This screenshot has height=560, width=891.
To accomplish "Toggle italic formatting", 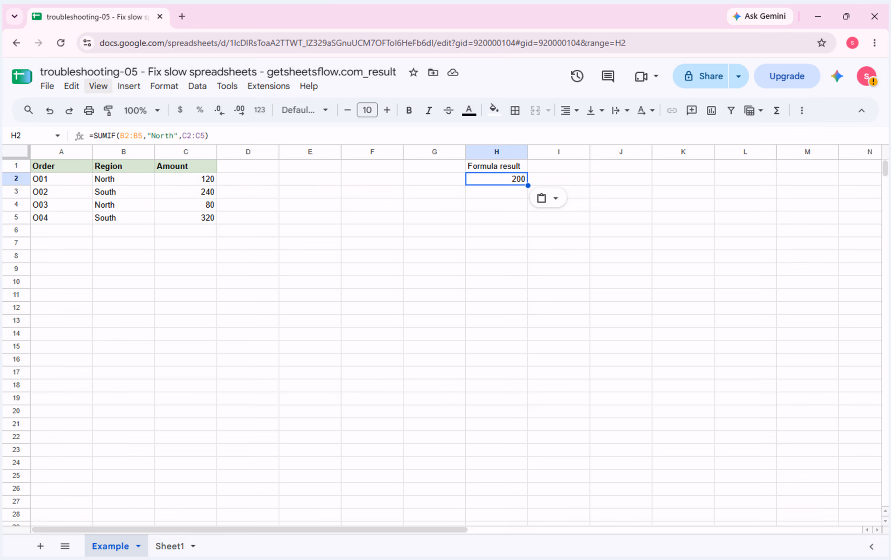I will 429,110.
